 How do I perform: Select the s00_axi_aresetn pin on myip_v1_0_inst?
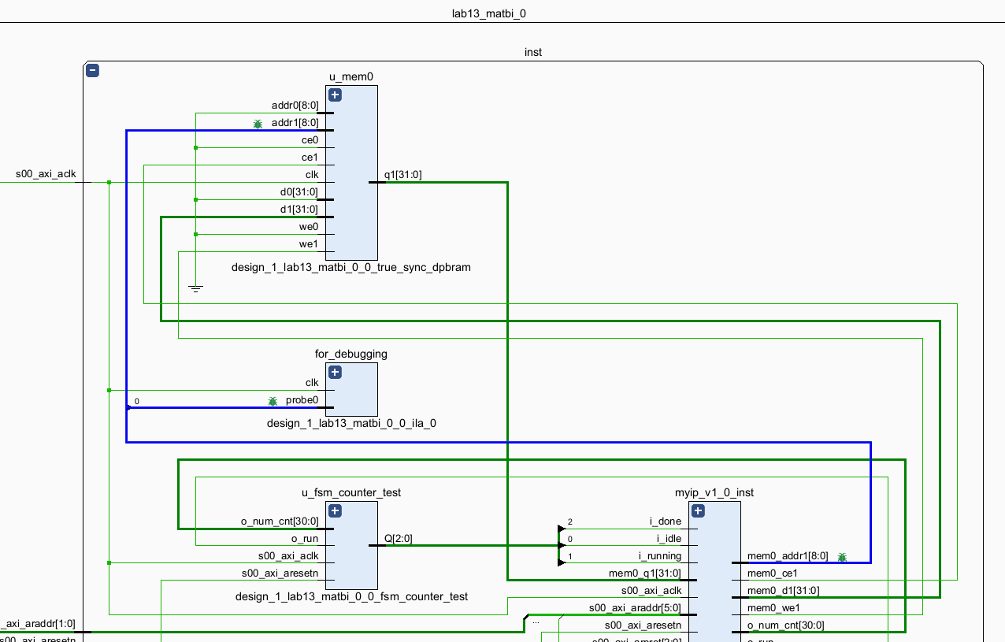pos(643,625)
